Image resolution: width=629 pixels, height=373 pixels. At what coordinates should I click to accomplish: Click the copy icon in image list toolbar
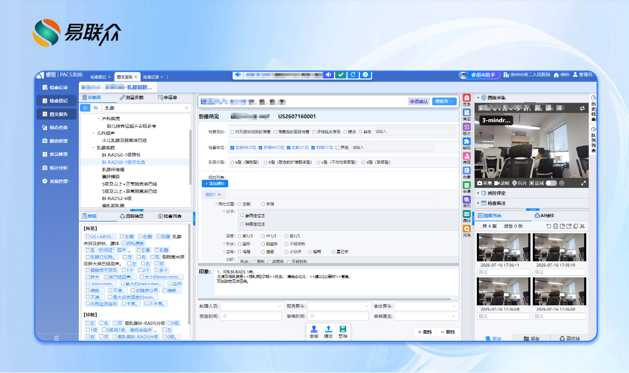coord(576,226)
